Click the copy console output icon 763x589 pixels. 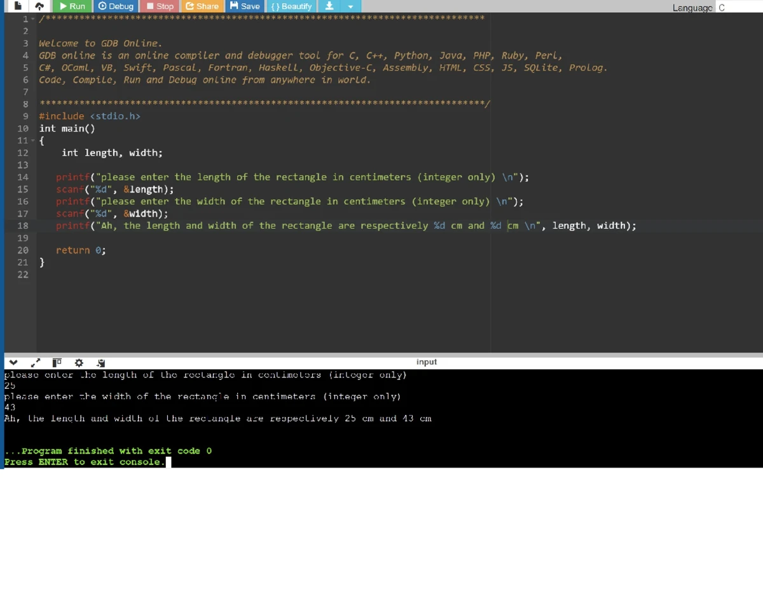click(100, 363)
